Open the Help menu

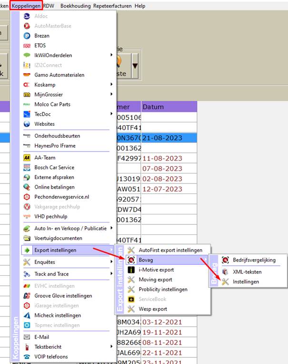tap(140, 6)
